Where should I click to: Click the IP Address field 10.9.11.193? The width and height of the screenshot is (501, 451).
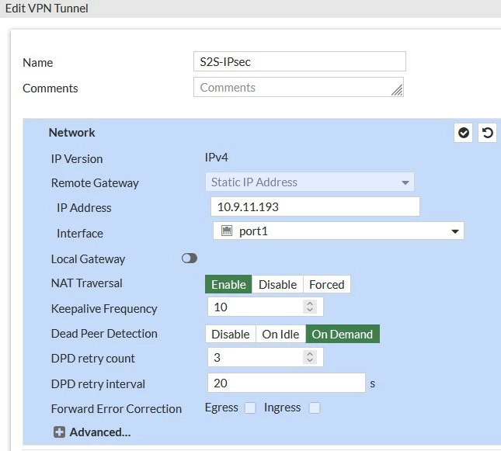tap(315, 206)
